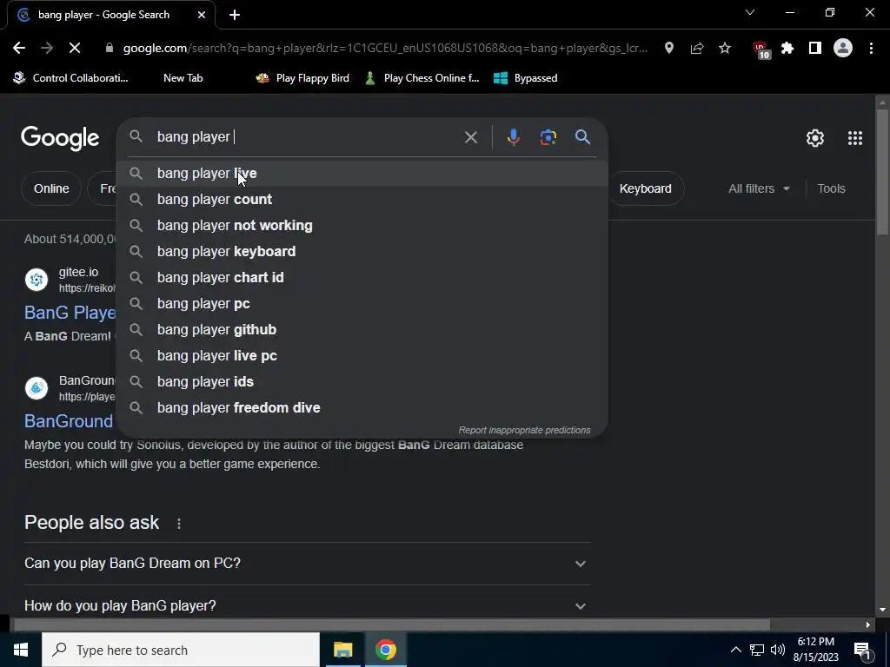Open the Extensions puzzle-piece menu

[787, 49]
